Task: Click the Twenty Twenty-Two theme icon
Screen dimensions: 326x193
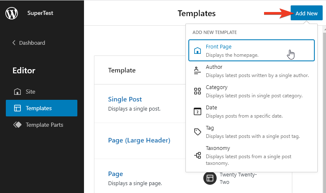Action: click(x=210, y=178)
